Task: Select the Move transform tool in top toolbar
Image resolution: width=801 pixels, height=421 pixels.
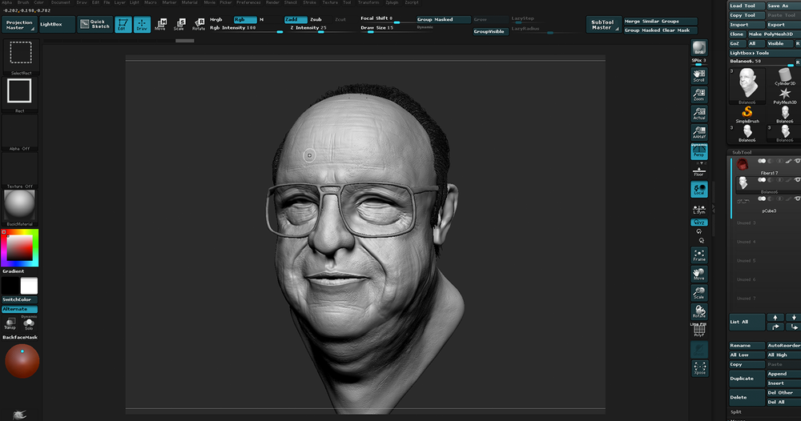Action: coord(160,25)
